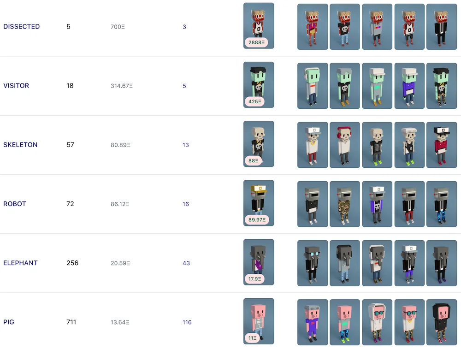View Dissected thumbnail priced 2888Ξ

[259, 26]
